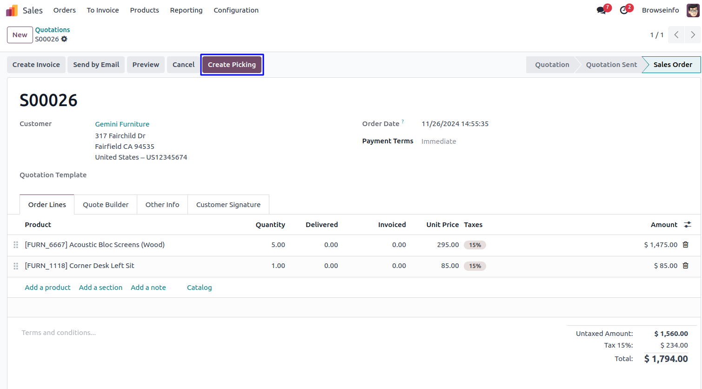Follow the Gemini Furniture customer link
Viewport: 702px width, 389px height.
(x=122, y=124)
